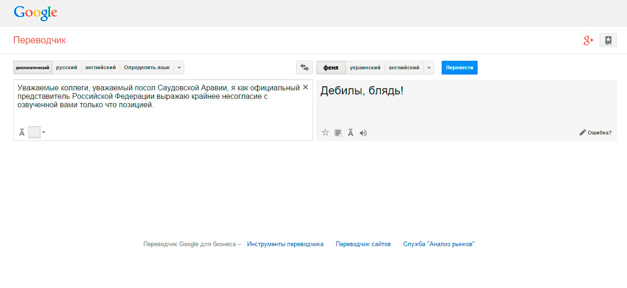Viewport: 627px width, 288px height.
Task: Select source language дипломатический
Action: click(x=33, y=68)
